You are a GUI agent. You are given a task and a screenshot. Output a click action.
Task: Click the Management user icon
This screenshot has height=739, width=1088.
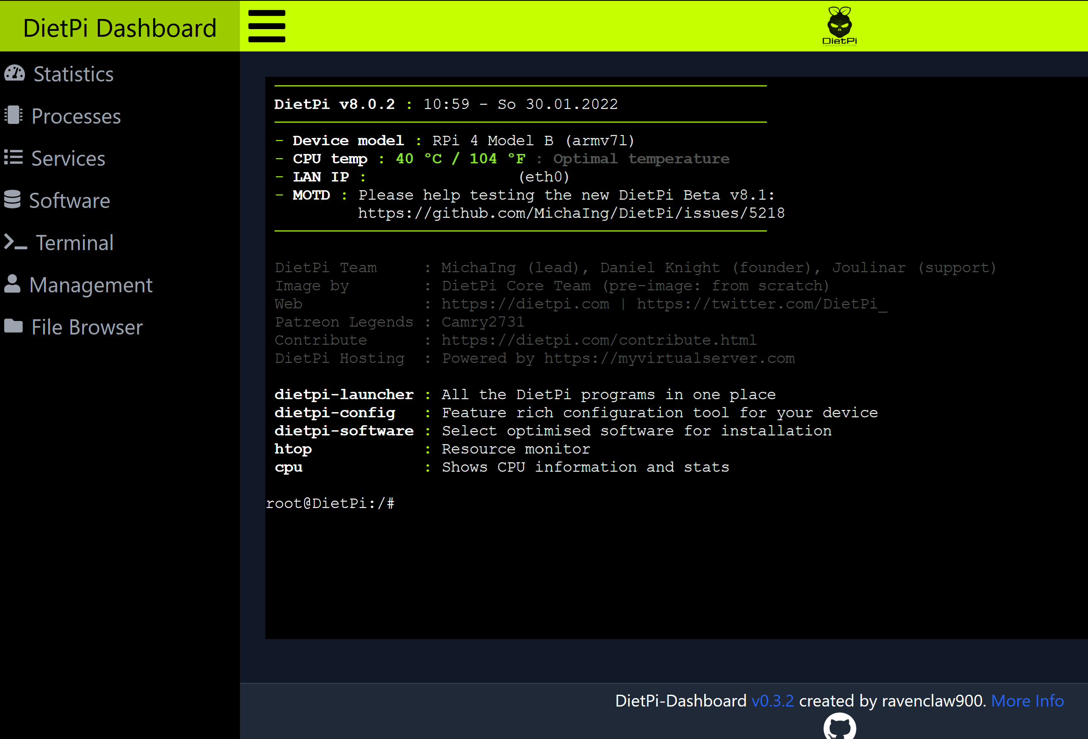(x=13, y=284)
